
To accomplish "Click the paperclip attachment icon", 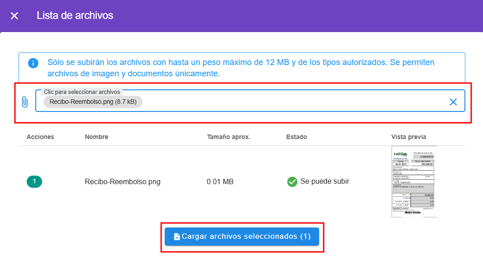I will [x=25, y=102].
